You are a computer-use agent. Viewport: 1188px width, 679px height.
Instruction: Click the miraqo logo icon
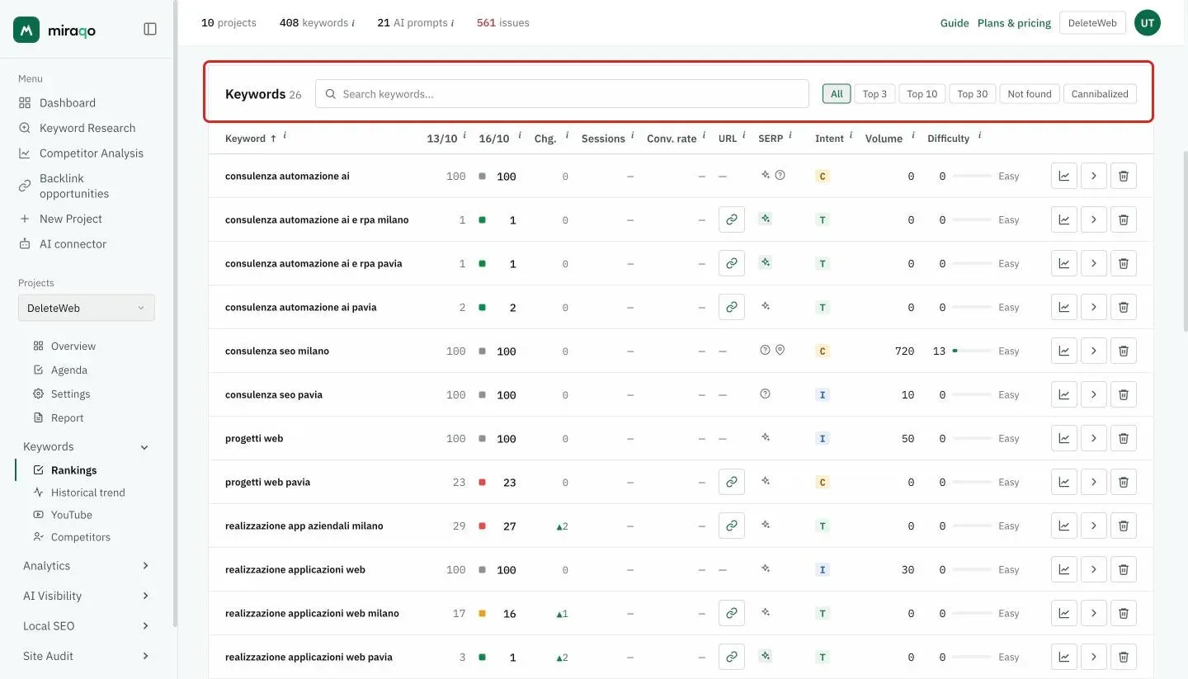26,30
